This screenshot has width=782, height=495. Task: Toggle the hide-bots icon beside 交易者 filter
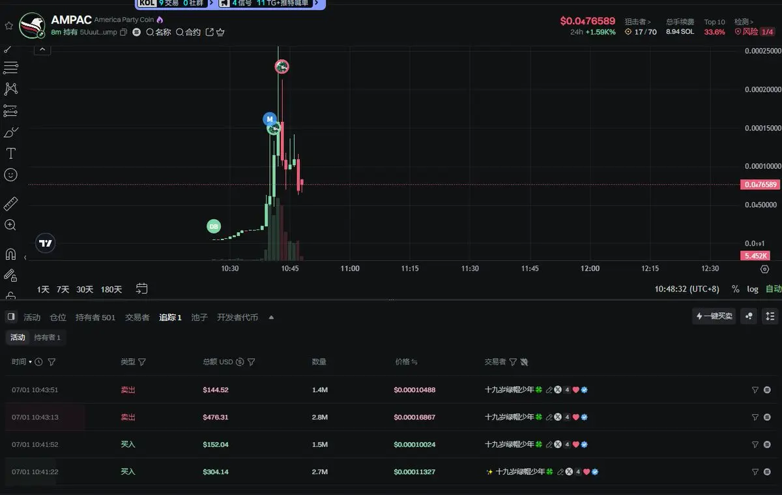click(524, 362)
